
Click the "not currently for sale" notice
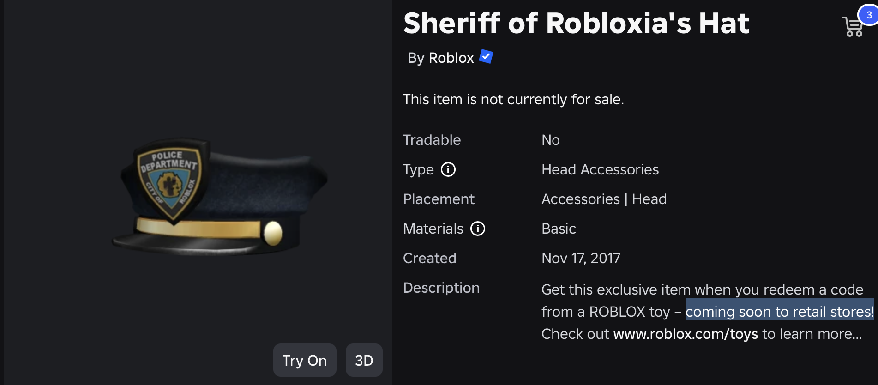(x=513, y=99)
